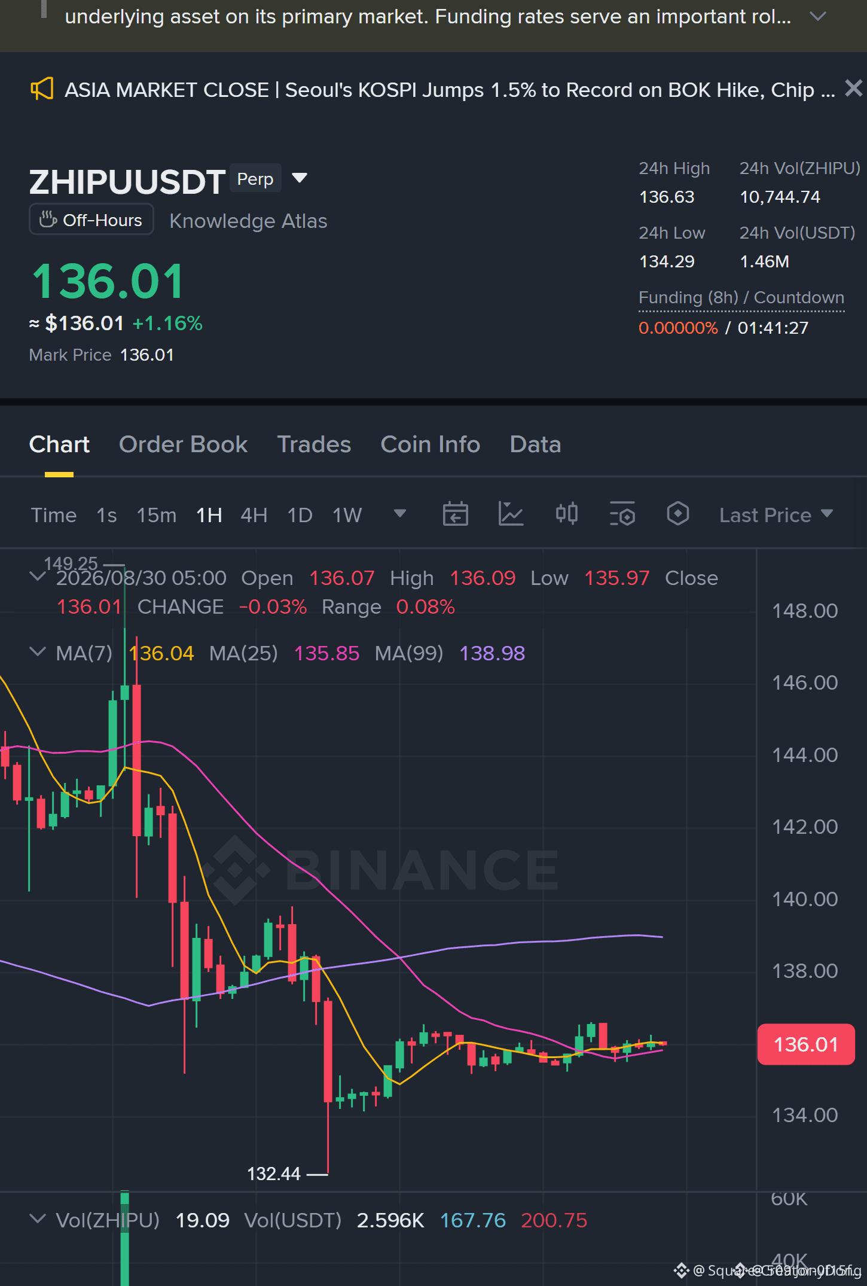Tap the 24h Vol(USDT) value 1.46M
The image size is (867, 1286).
point(764,261)
